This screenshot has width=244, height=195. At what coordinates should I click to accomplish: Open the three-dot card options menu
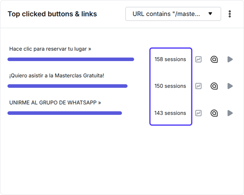click(230, 14)
